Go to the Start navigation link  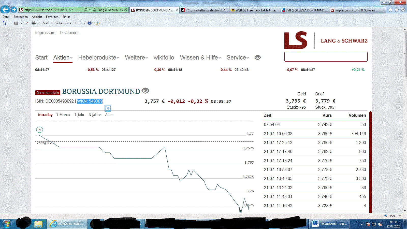coord(41,58)
